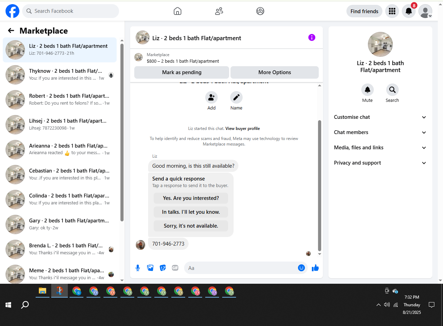Mute chat using the bell icon
Screen dimensions: 443x326
[x=368, y=90]
